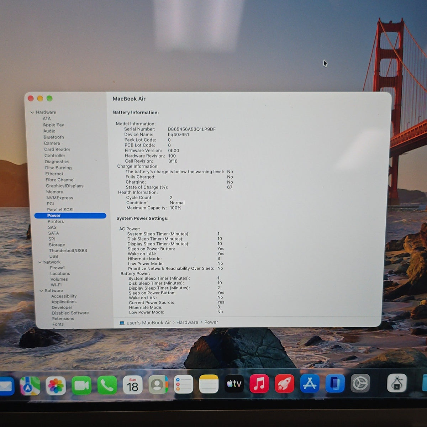Select Thunderbolt/USB4 in the sidebar
Image resolution: width=427 pixels, height=427 pixels.
pos(68,251)
